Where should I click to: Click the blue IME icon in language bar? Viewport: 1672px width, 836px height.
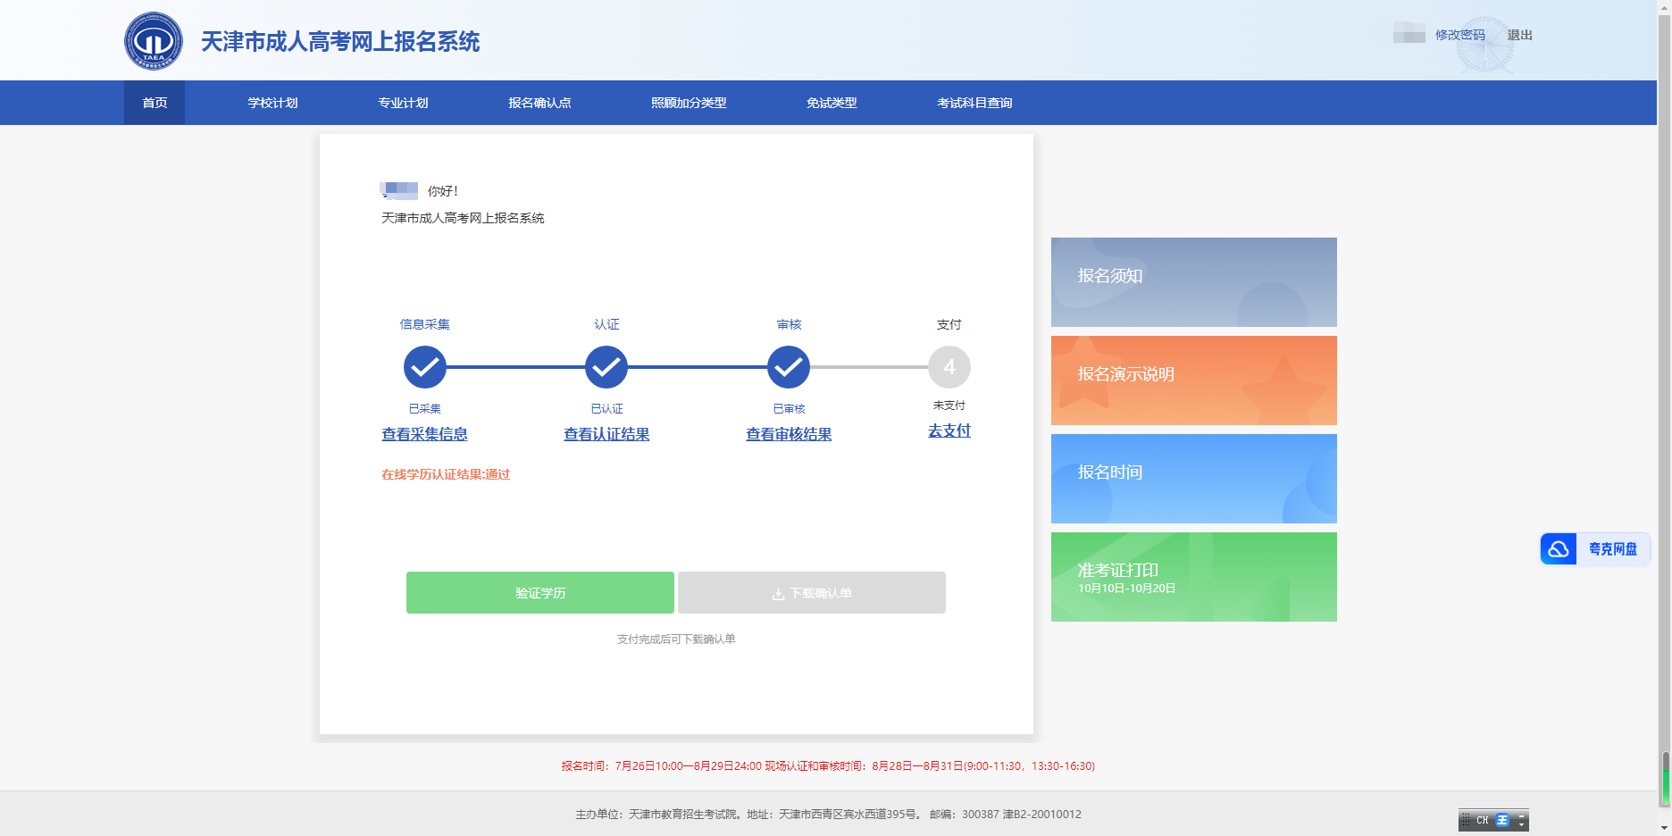(1502, 820)
